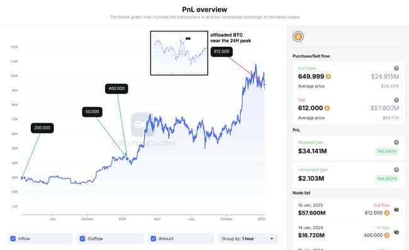Toggle the Amount checkbox
The image size is (409, 250).
(x=154, y=239)
